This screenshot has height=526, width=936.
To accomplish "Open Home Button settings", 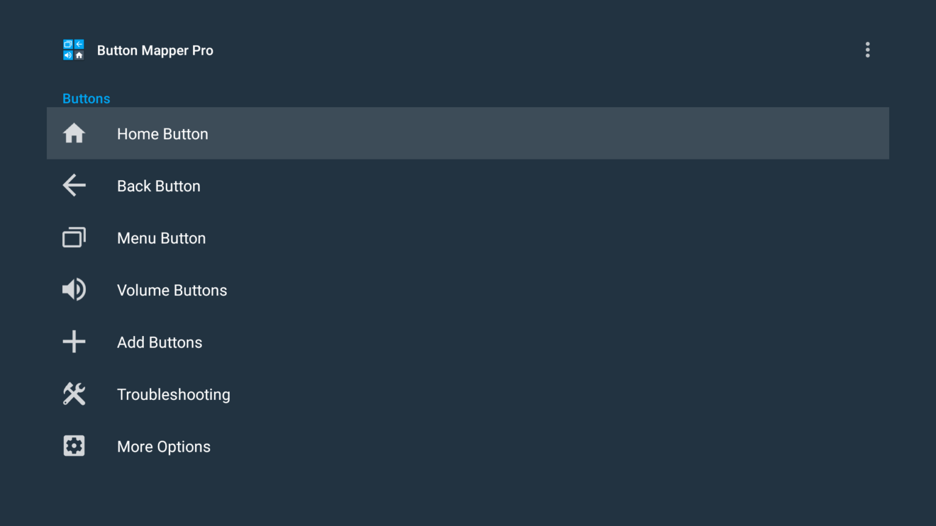I will point(305,133).
